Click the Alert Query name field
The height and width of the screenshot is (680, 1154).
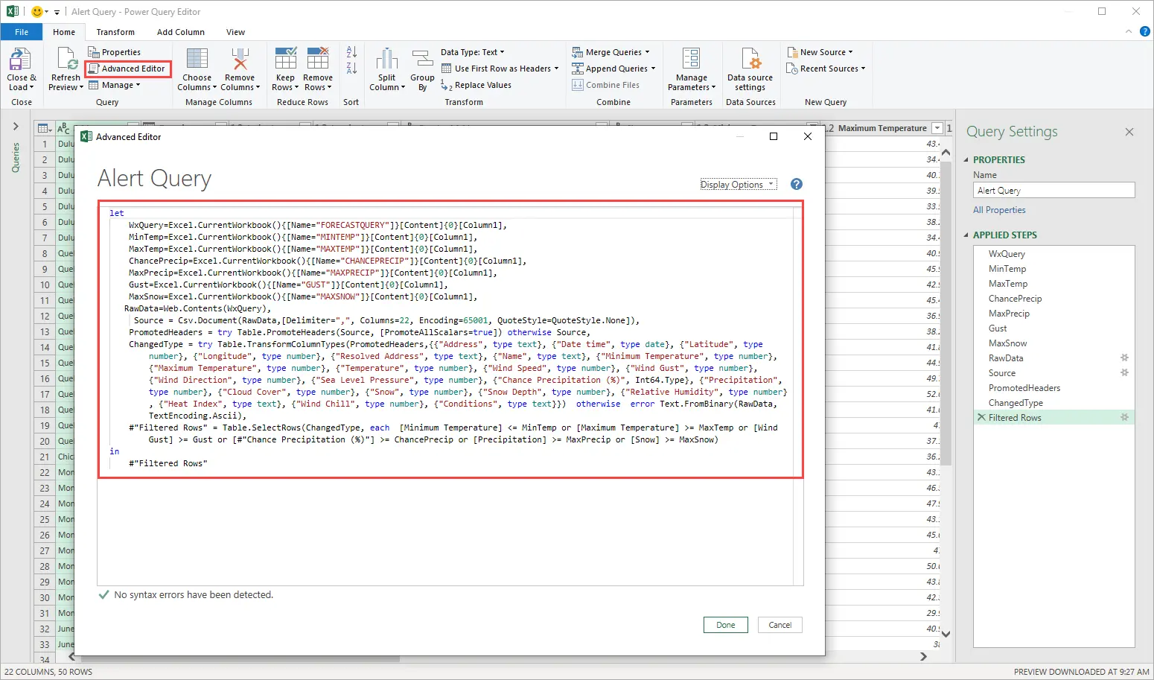click(x=1053, y=190)
